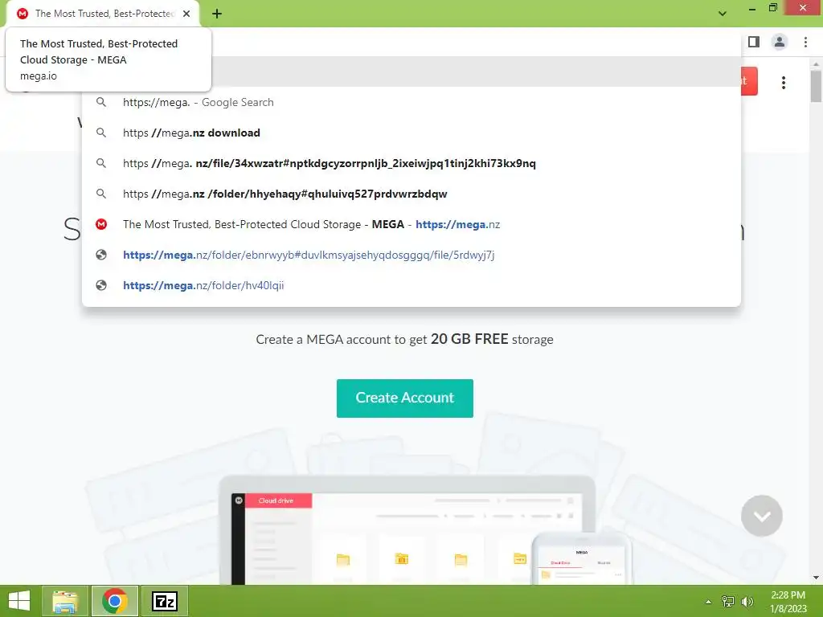Click the page vertical scrollbar thumb
Screen dimensions: 823x617
pyautogui.click(x=816, y=85)
